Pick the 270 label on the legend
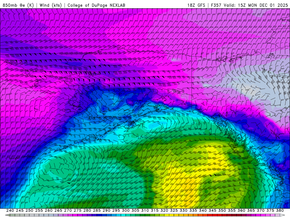 coord(68,210)
